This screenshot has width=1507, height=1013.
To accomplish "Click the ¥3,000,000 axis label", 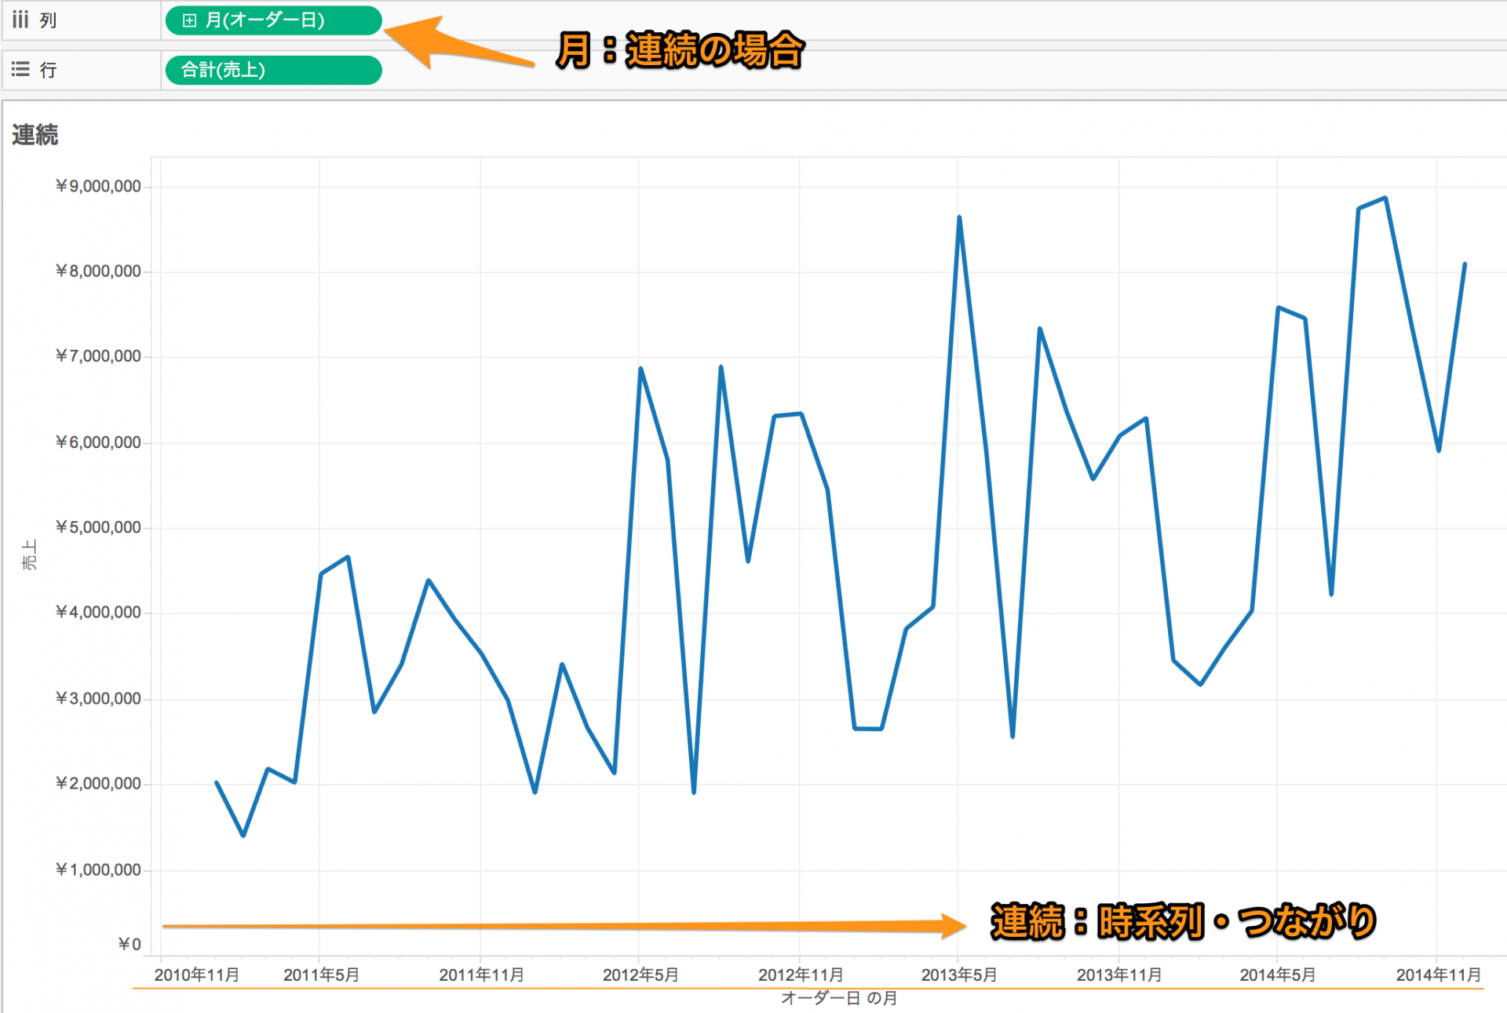I will 98,698.
